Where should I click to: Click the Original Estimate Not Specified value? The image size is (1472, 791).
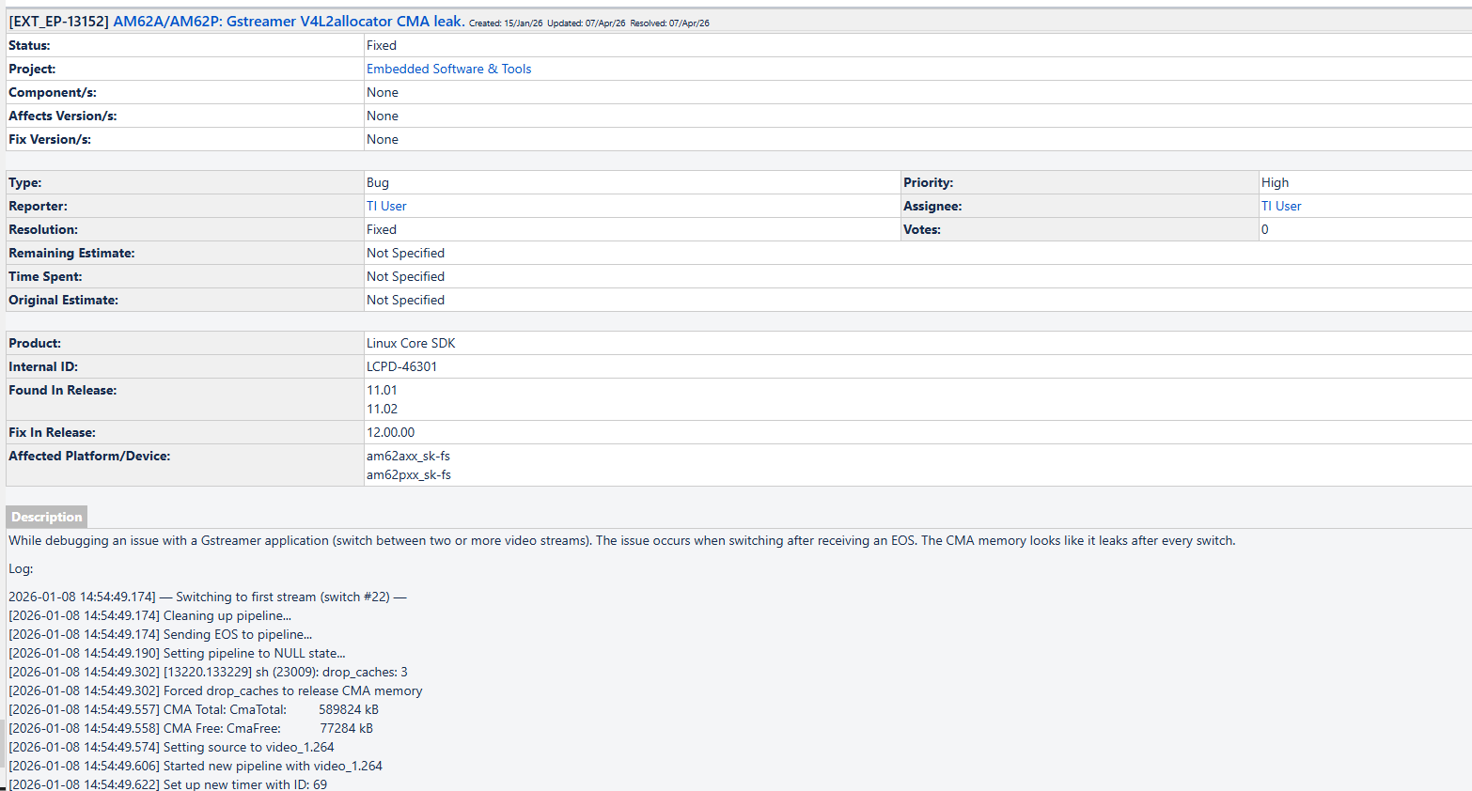pos(405,300)
